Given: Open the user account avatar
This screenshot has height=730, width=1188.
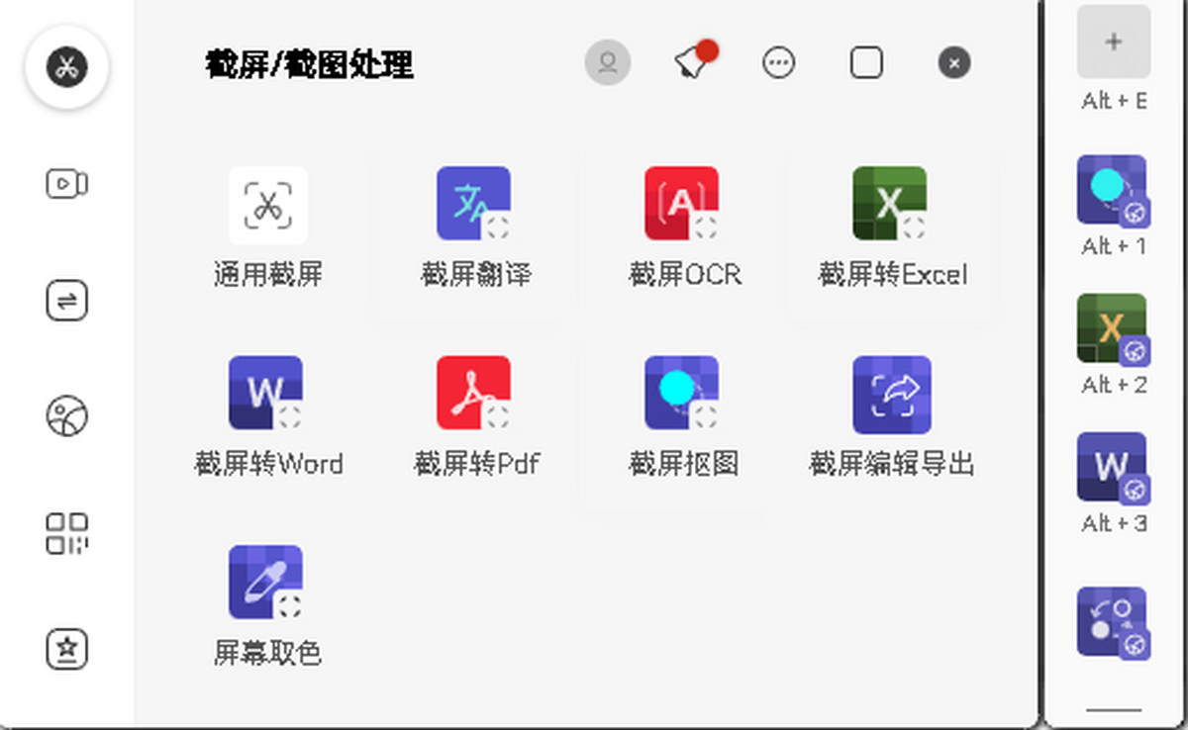Looking at the screenshot, I should point(608,63).
